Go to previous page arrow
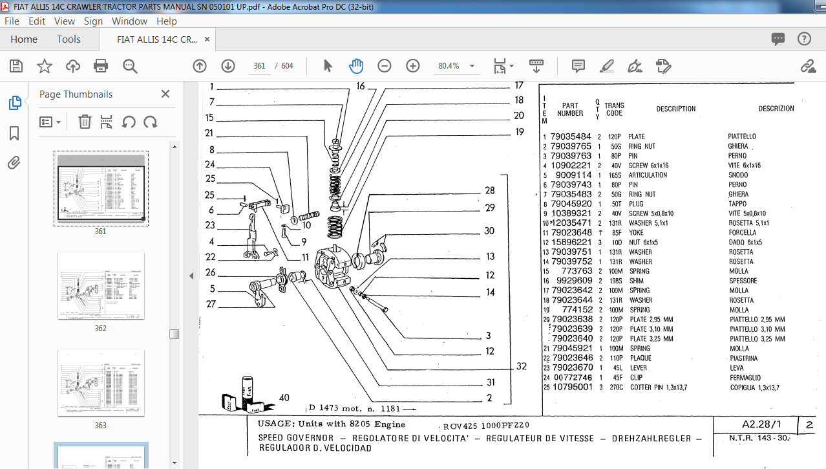 click(200, 66)
